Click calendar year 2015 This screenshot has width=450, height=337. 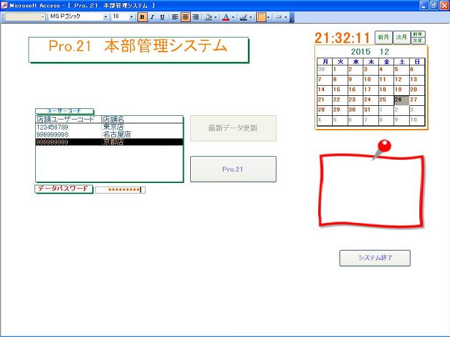pyautogui.click(x=360, y=52)
